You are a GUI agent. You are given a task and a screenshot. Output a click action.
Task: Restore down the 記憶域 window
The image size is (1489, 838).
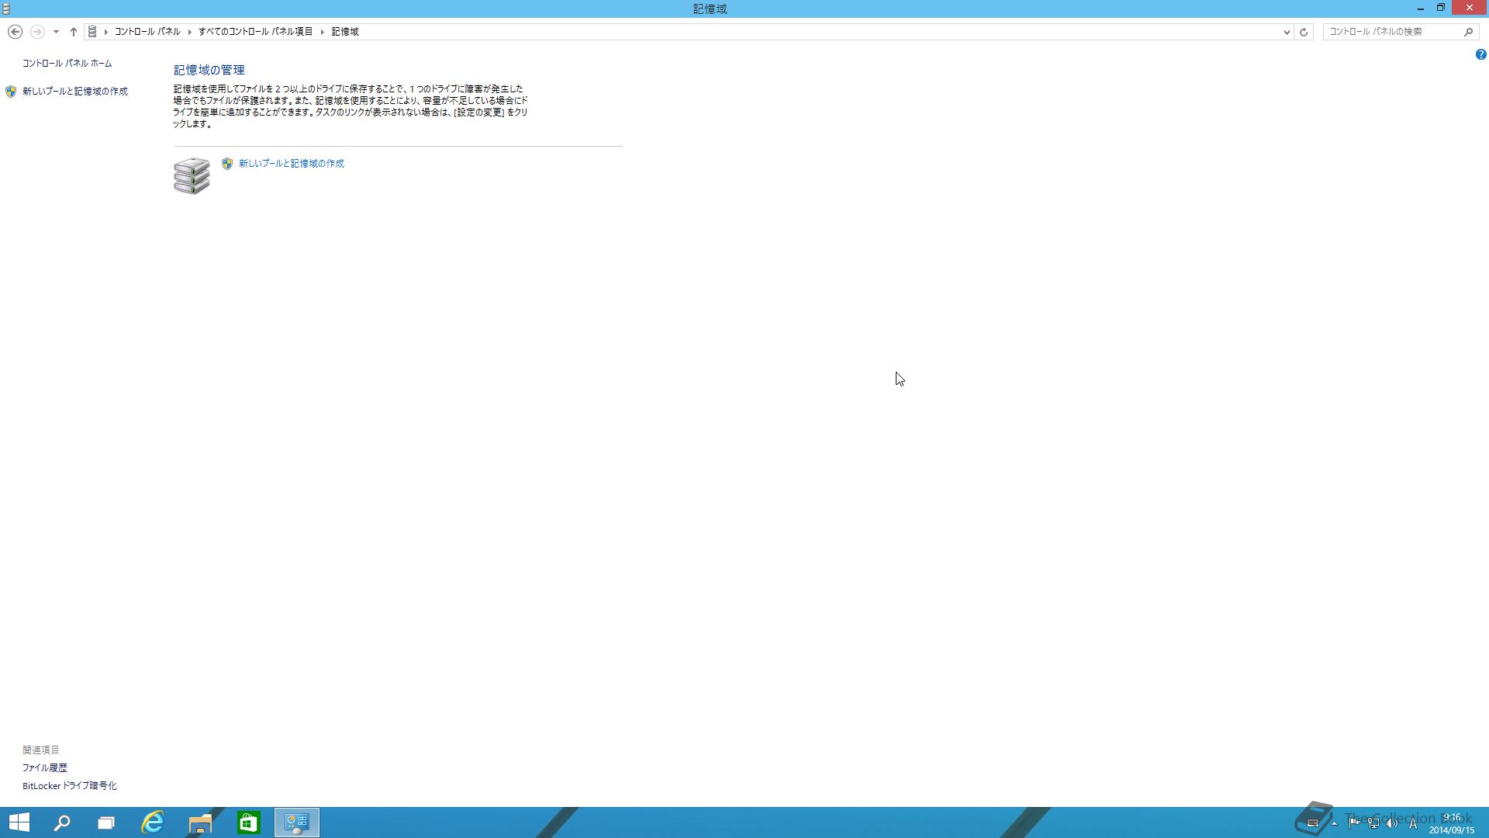pyautogui.click(x=1441, y=8)
